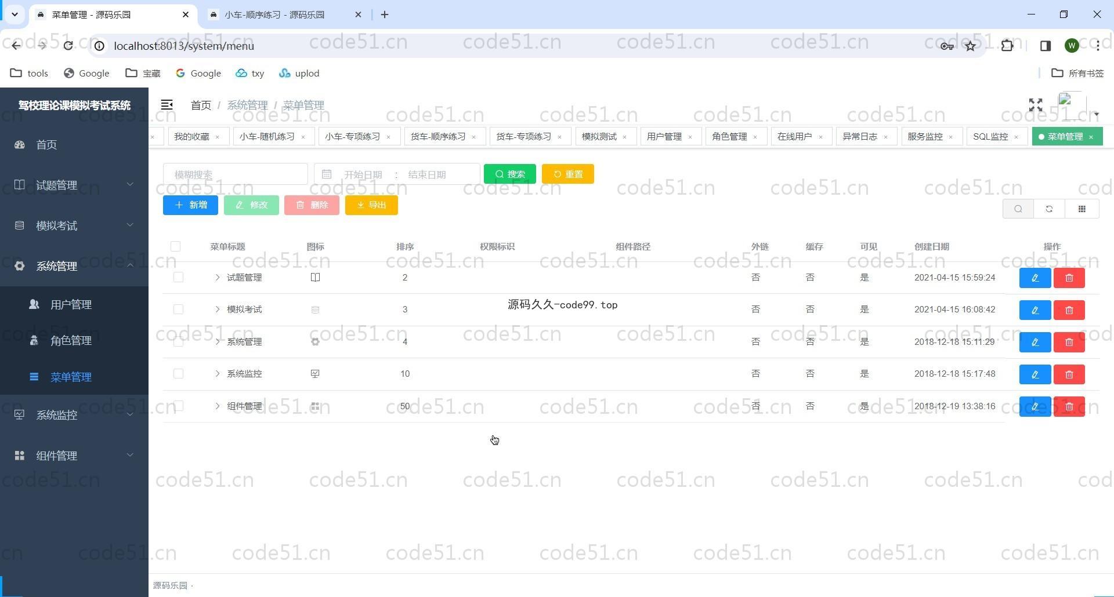Image resolution: width=1114 pixels, height=597 pixels.
Task: Click edit icon for 系统监控 row
Action: (x=1035, y=374)
